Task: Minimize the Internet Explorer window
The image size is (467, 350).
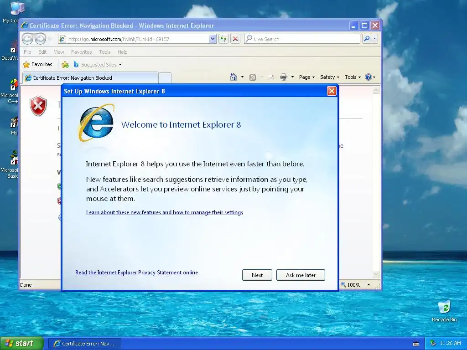Action: coord(353,26)
